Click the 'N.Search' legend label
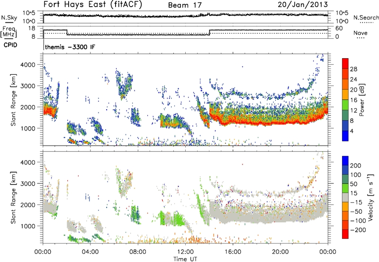The width and height of the screenshot is (379, 262). click(x=366, y=17)
